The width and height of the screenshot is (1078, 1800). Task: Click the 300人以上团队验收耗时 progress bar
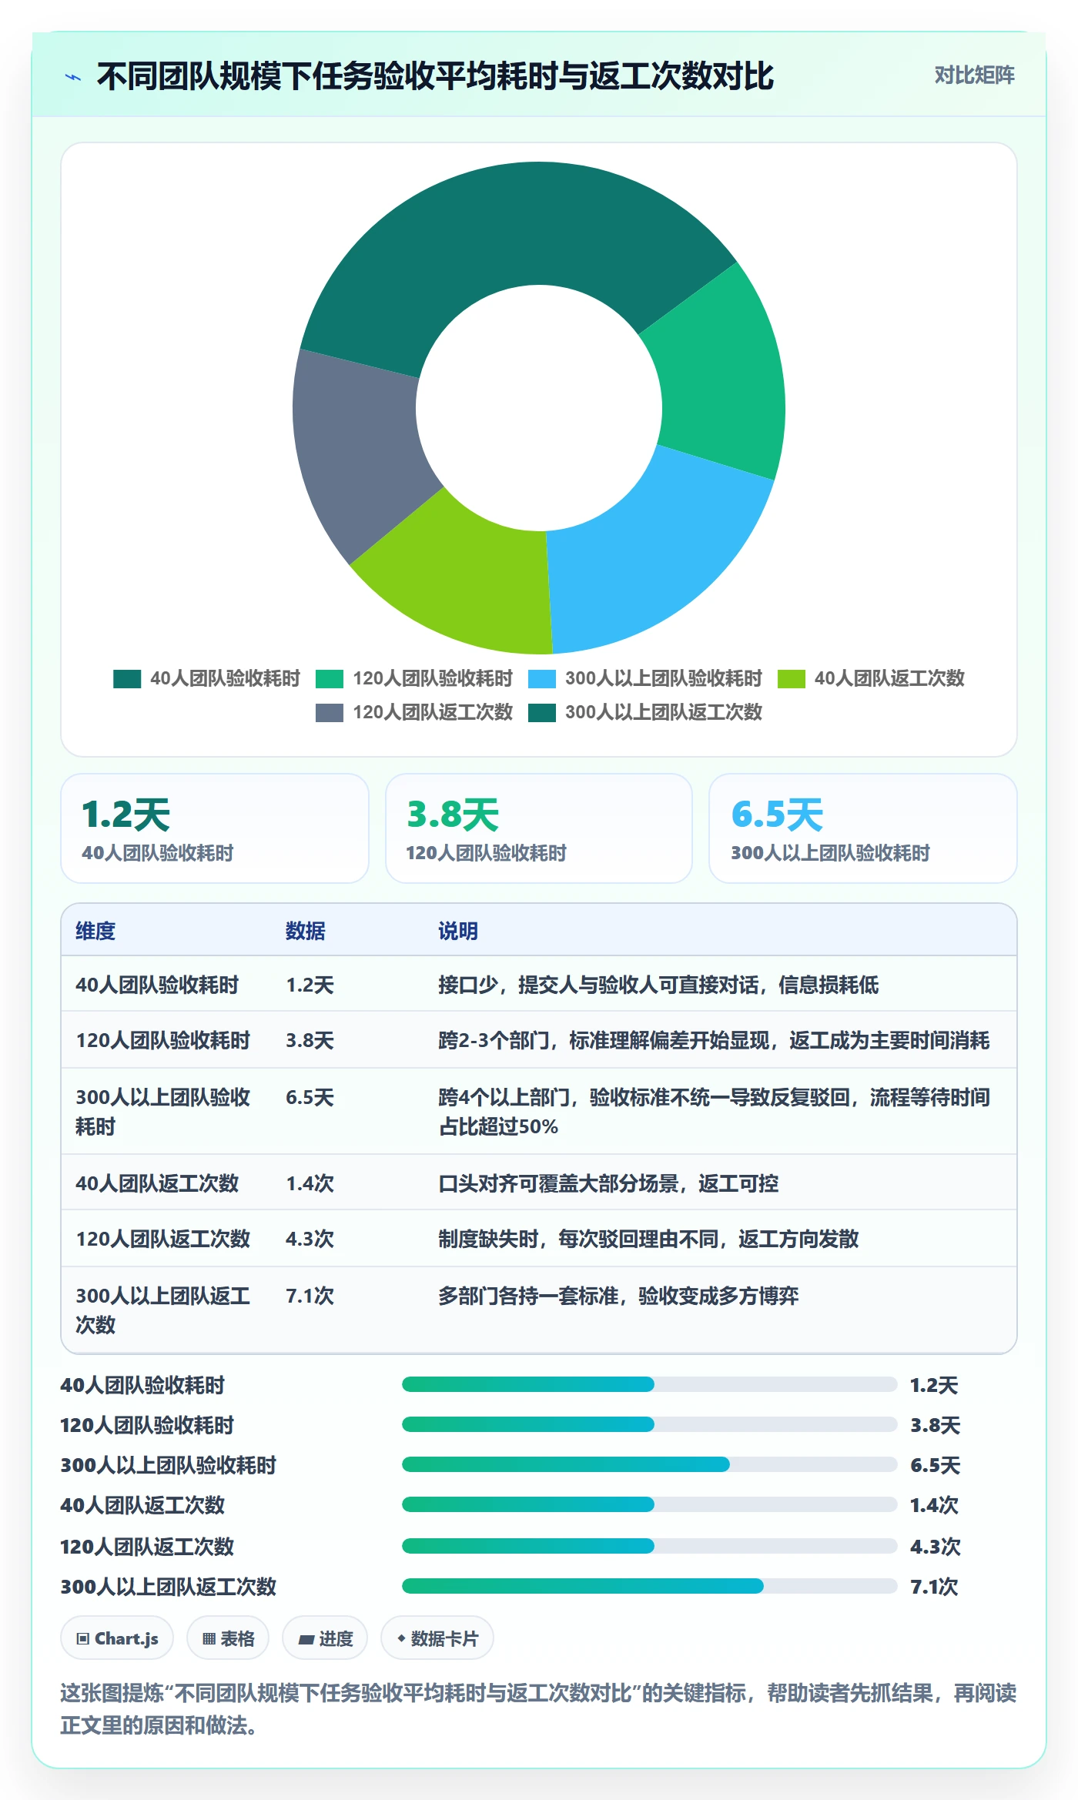[649, 1464]
